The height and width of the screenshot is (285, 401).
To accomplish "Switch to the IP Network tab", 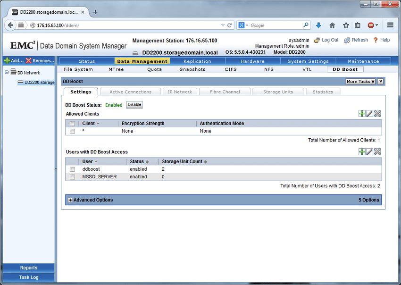I will pos(180,92).
